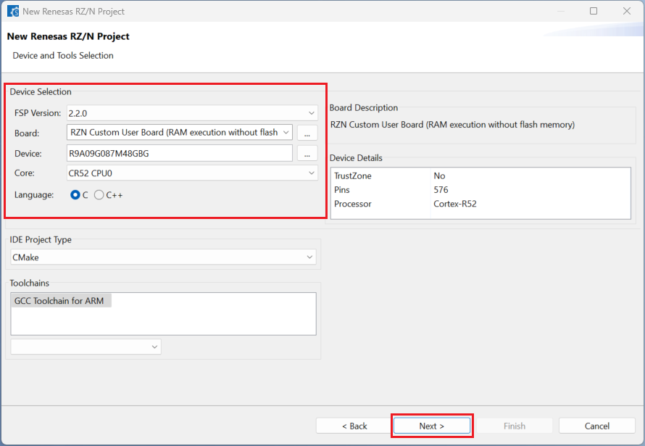
Task: Click the Board Description text
Action: pyautogui.click(x=452, y=125)
